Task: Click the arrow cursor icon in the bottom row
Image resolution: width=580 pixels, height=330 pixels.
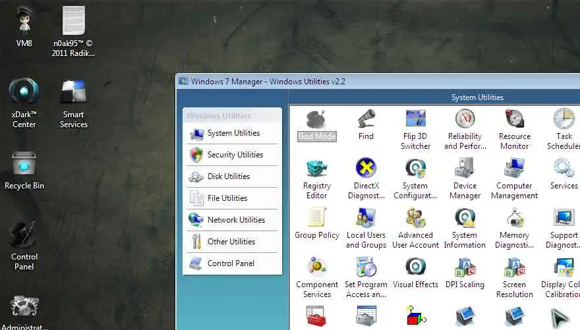Action: pos(560,317)
